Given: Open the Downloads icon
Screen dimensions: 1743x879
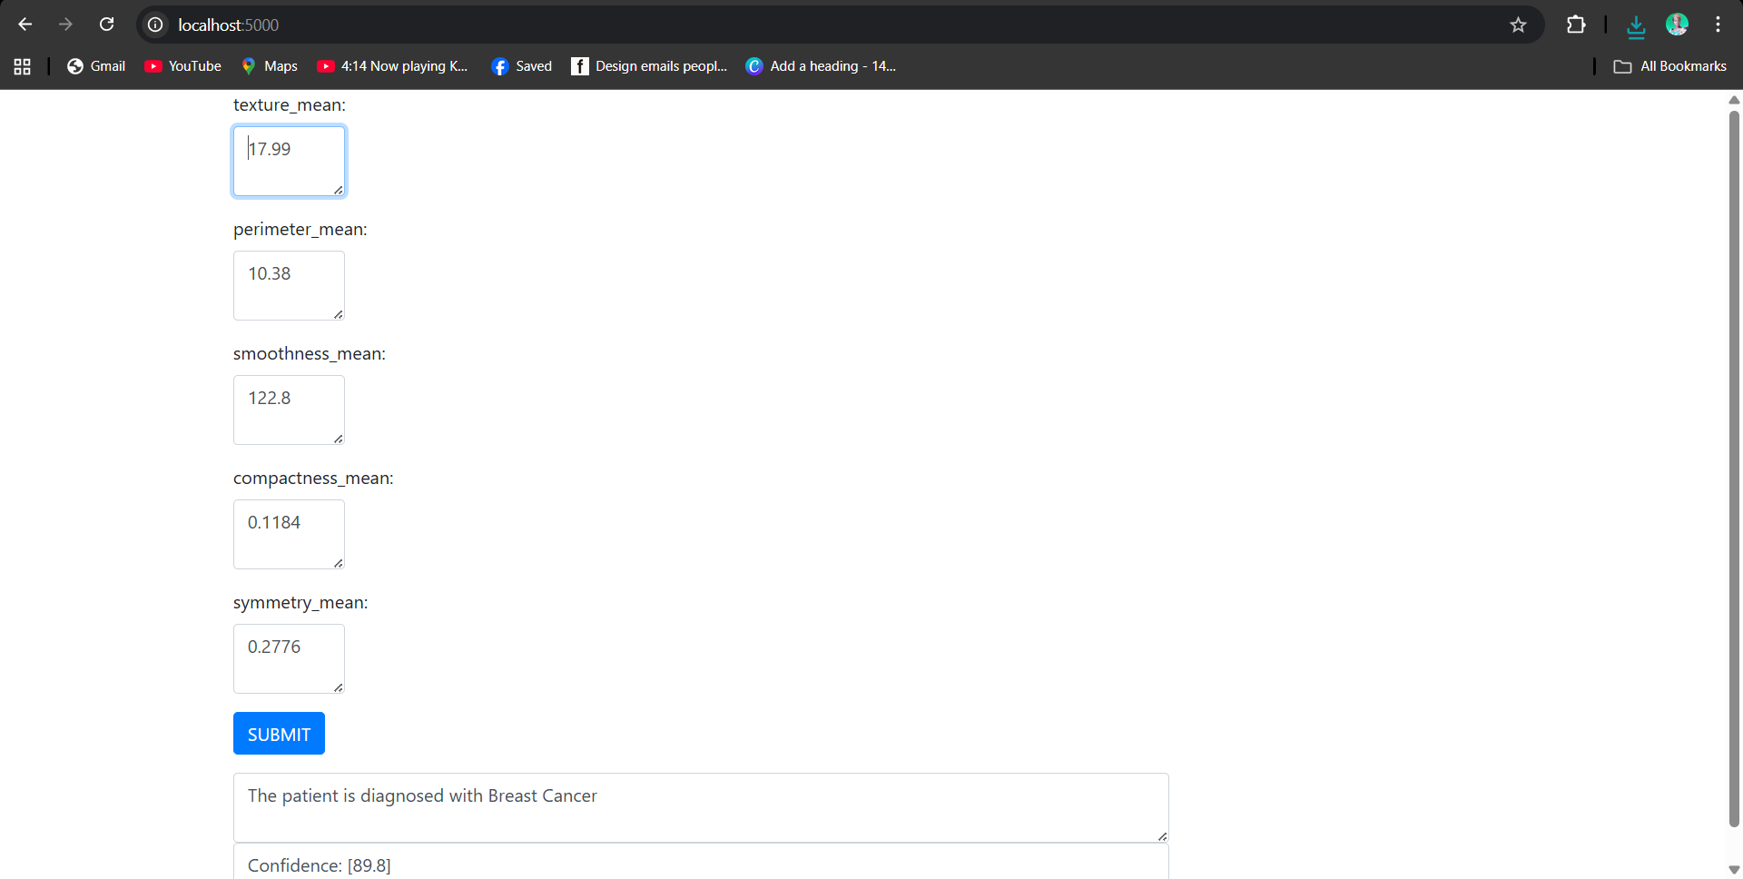Looking at the screenshot, I should point(1636,25).
